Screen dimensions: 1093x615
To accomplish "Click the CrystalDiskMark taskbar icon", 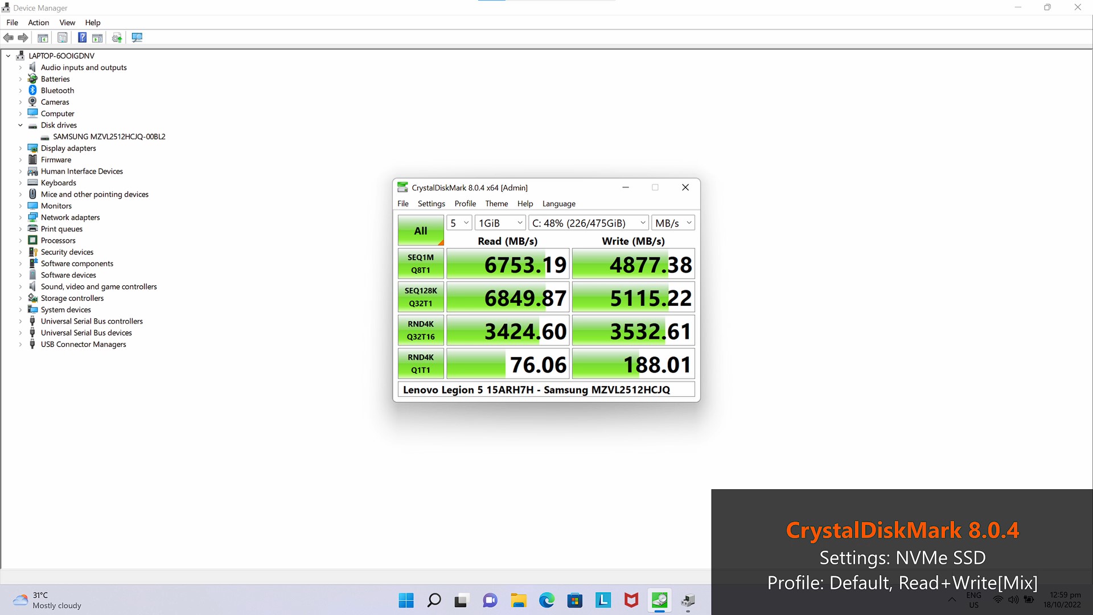I will (x=659, y=600).
